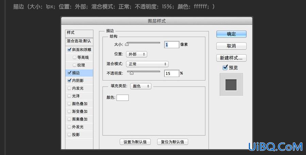Enable the 光泽 checkbox
Viewport: 306px width, 155px height.
pos(69,96)
